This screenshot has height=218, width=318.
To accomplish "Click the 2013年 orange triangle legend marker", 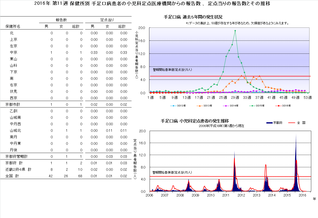I will coord(200,106).
